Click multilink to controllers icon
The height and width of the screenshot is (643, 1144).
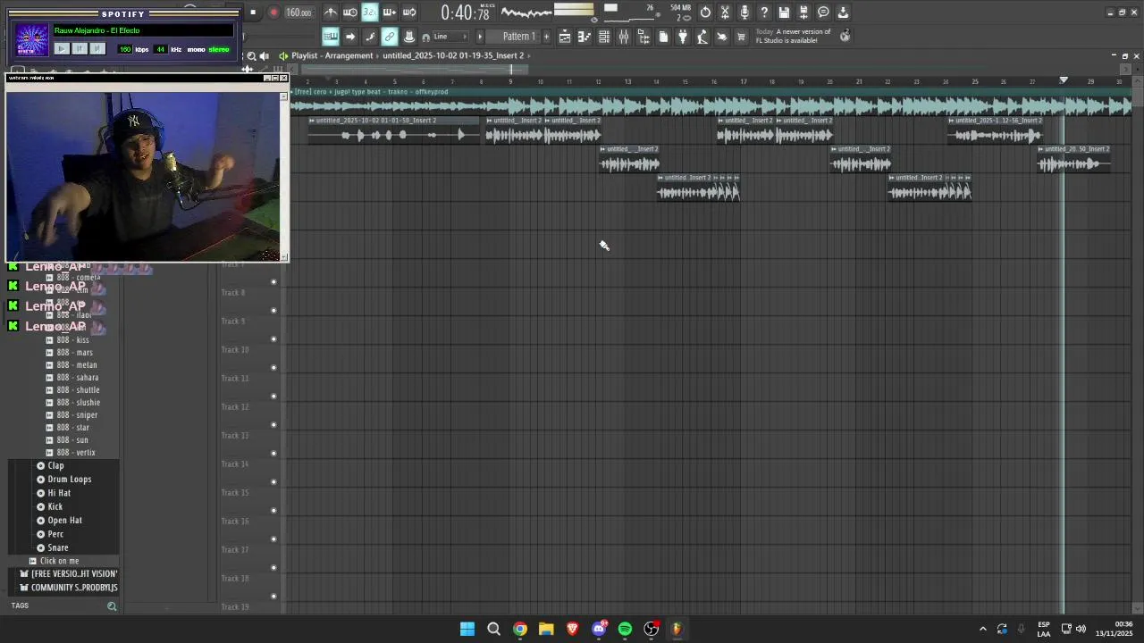click(409, 37)
